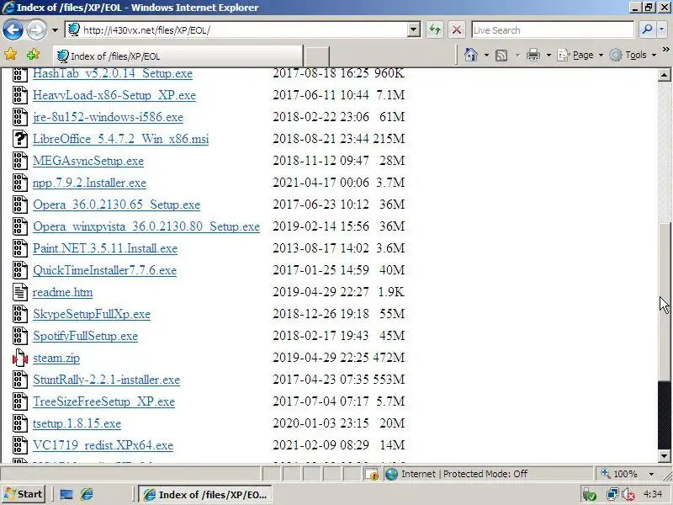Image resolution: width=673 pixels, height=505 pixels.
Task: Refresh the page with the green arrows icon
Action: [435, 30]
